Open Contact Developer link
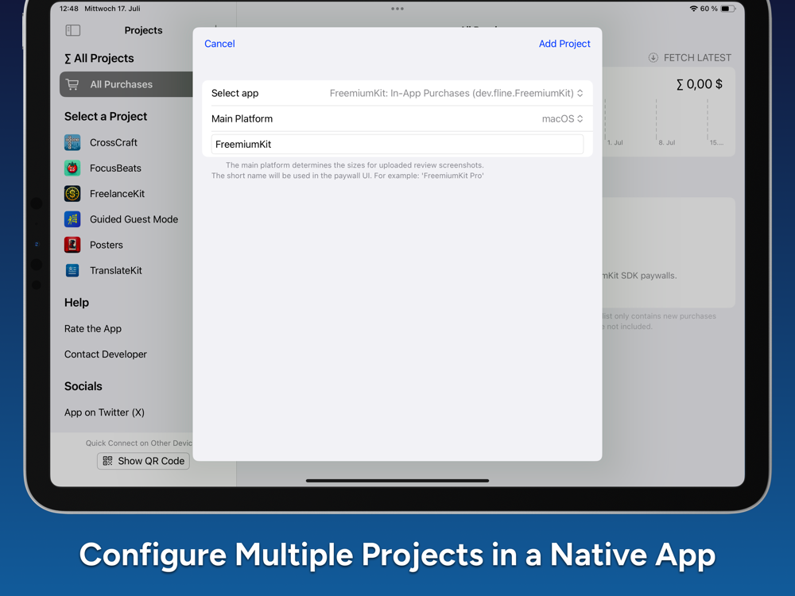 point(106,354)
